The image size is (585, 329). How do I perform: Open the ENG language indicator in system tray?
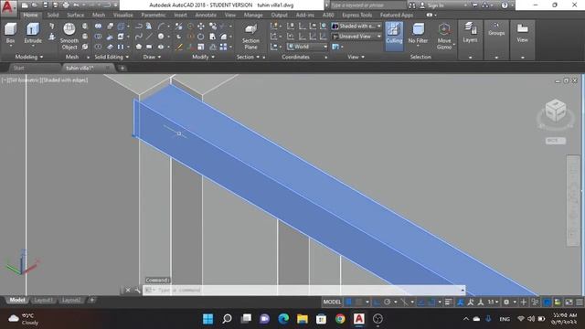(505, 319)
